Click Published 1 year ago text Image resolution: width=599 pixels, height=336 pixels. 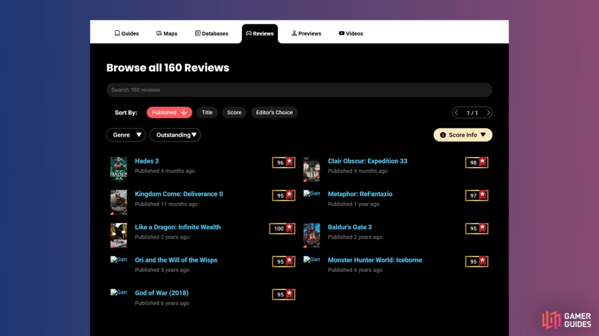pos(353,204)
